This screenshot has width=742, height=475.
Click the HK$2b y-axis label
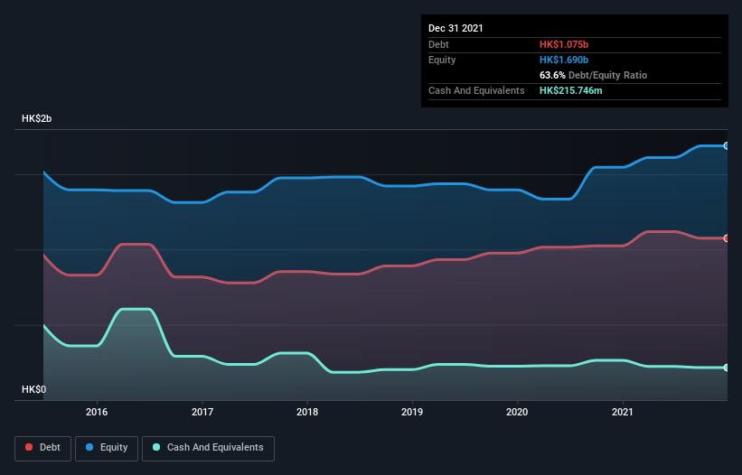(36, 118)
